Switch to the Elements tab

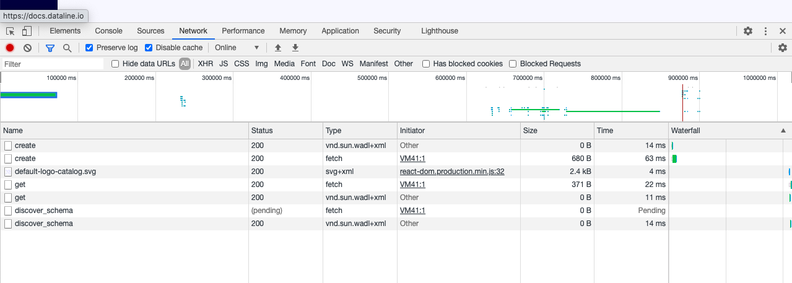point(65,31)
